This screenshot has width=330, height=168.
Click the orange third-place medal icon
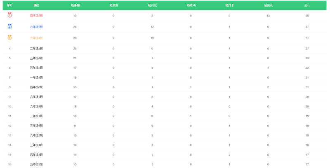(x=10, y=37)
